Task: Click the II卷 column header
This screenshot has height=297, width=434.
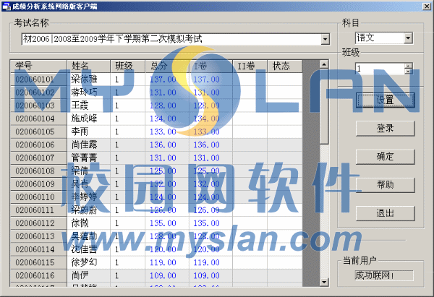Action: pyautogui.click(x=247, y=66)
